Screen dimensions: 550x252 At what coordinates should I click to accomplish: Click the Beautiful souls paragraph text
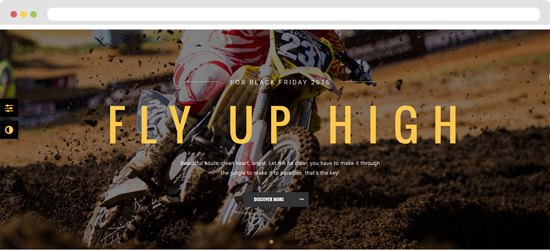280,168
